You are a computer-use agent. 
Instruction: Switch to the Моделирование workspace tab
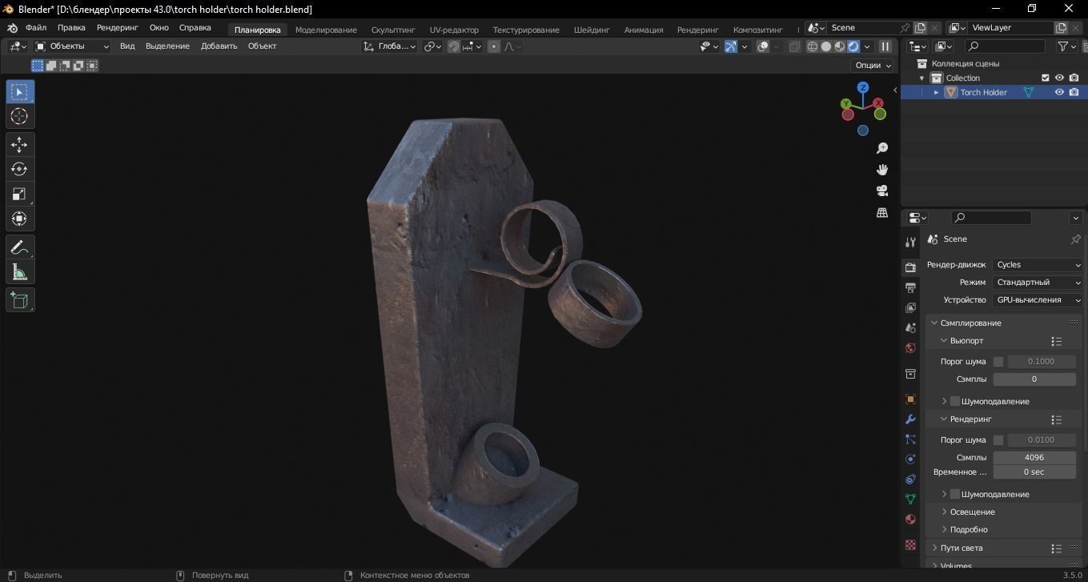(326, 30)
